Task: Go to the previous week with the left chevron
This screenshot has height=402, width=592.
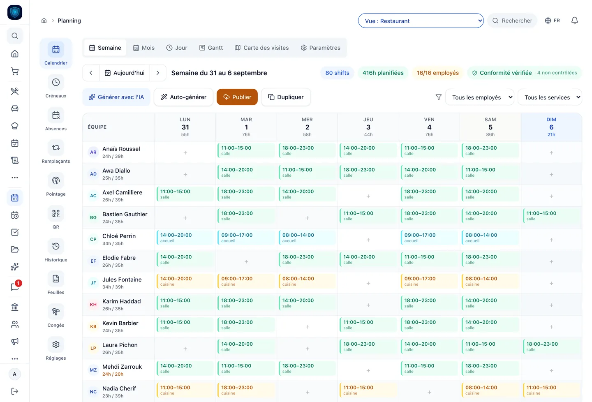Action: coord(91,73)
